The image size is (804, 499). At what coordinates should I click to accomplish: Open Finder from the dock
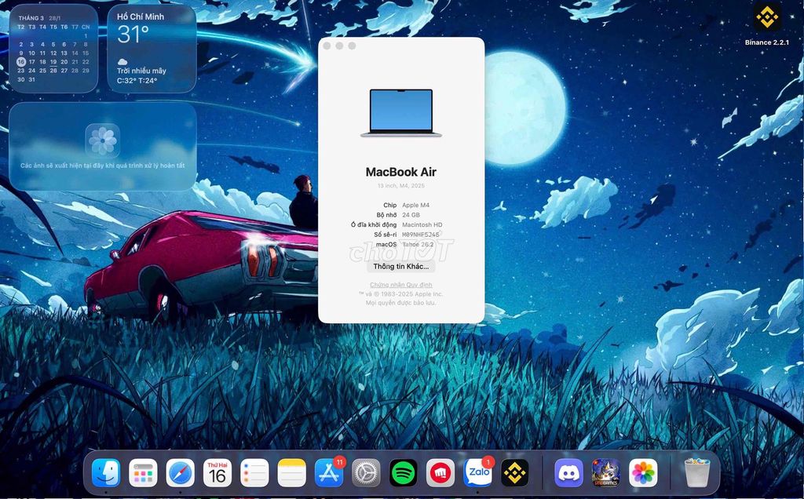106,472
